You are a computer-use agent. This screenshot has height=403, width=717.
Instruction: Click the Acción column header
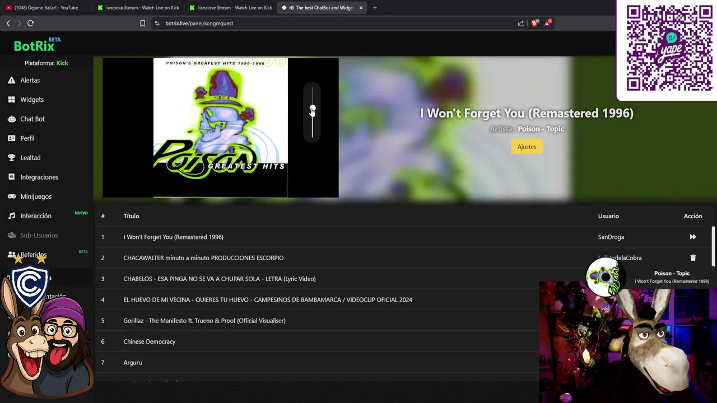(x=693, y=216)
